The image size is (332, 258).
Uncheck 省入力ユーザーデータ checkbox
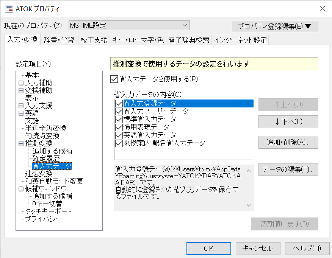119,111
